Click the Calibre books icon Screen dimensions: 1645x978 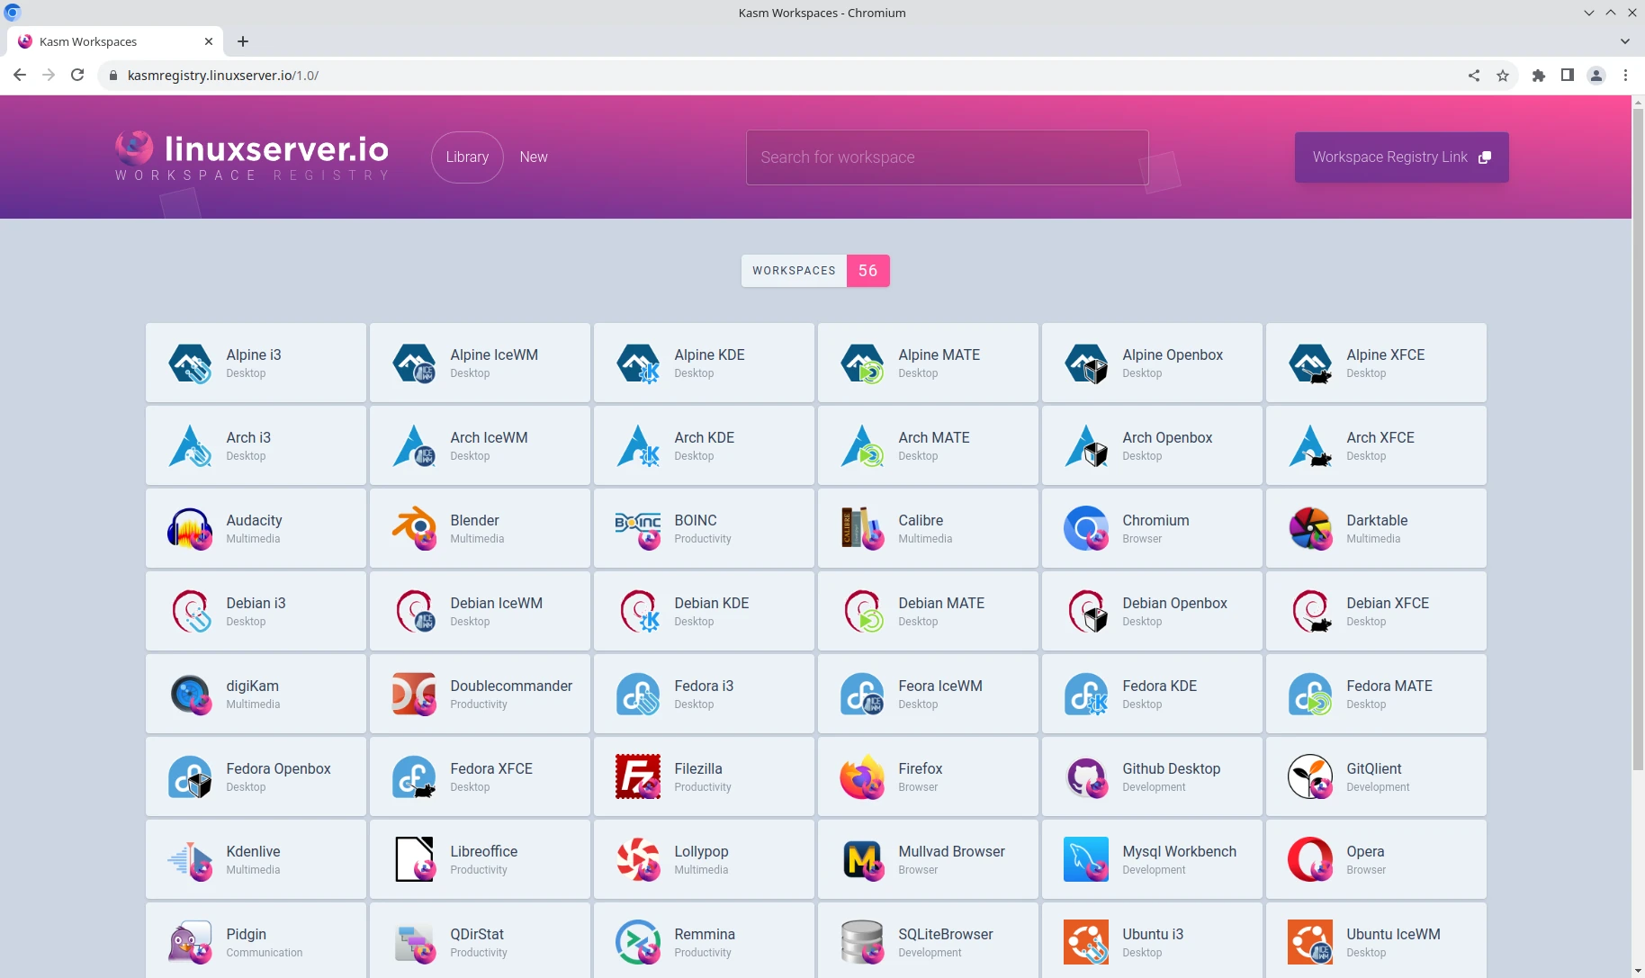click(x=862, y=528)
